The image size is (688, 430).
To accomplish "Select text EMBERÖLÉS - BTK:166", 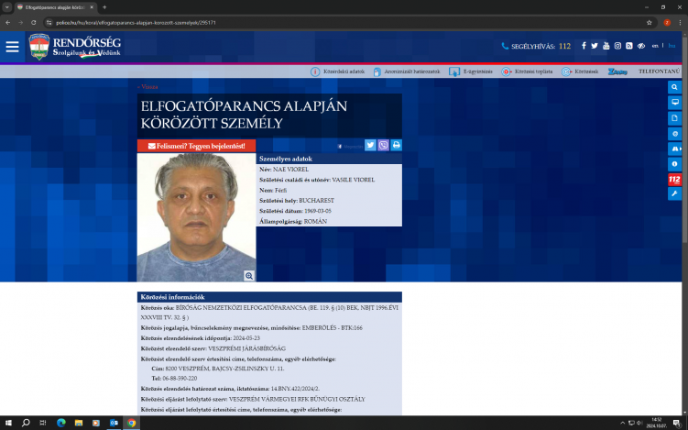I will tap(333, 327).
